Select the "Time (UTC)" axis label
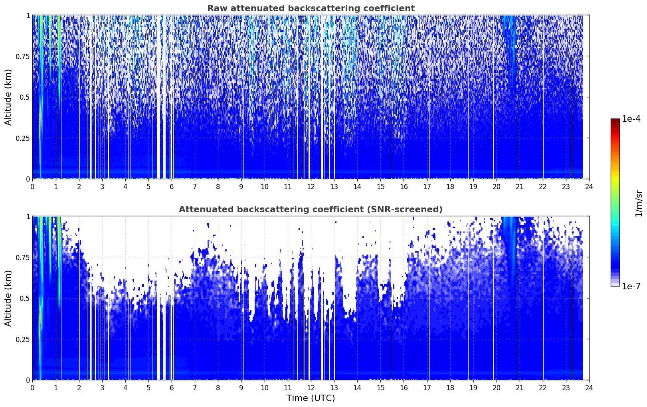The image size is (647, 407). (311, 398)
